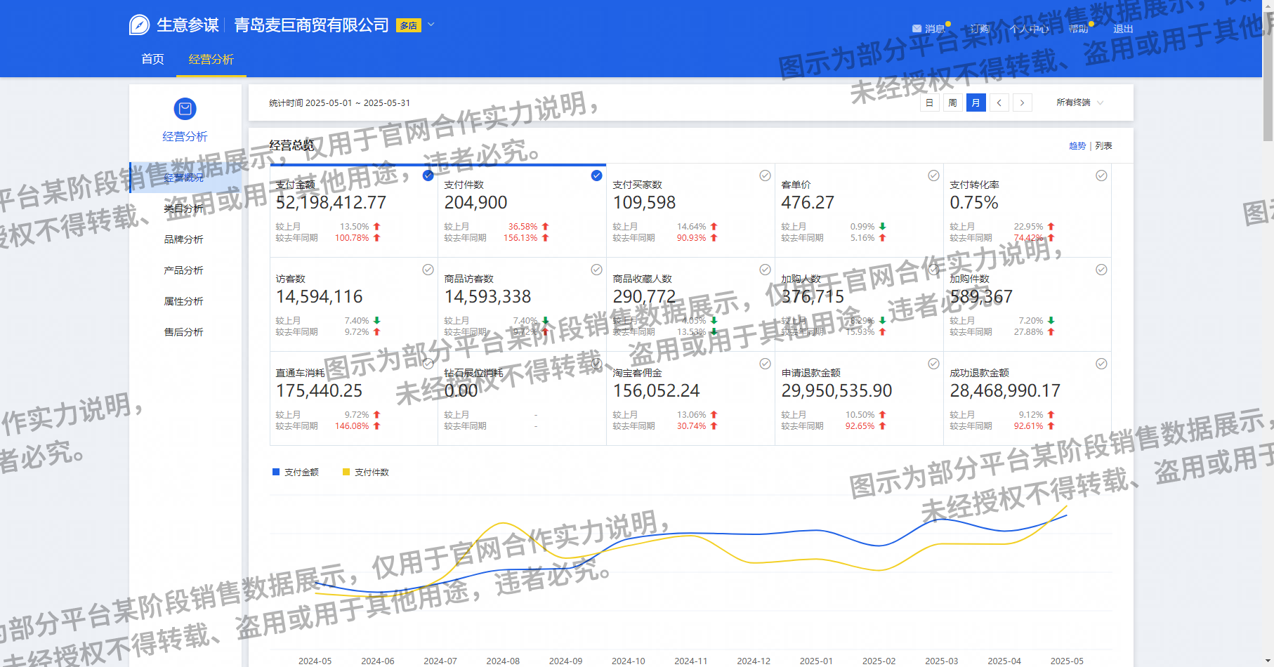Go to next month arrow
This screenshot has height=667, width=1274.
pos(1022,103)
